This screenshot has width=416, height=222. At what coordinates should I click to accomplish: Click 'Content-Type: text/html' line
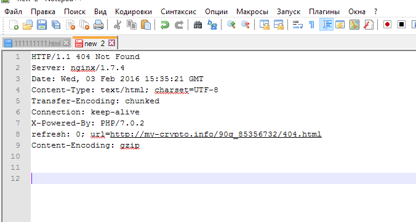[125, 90]
